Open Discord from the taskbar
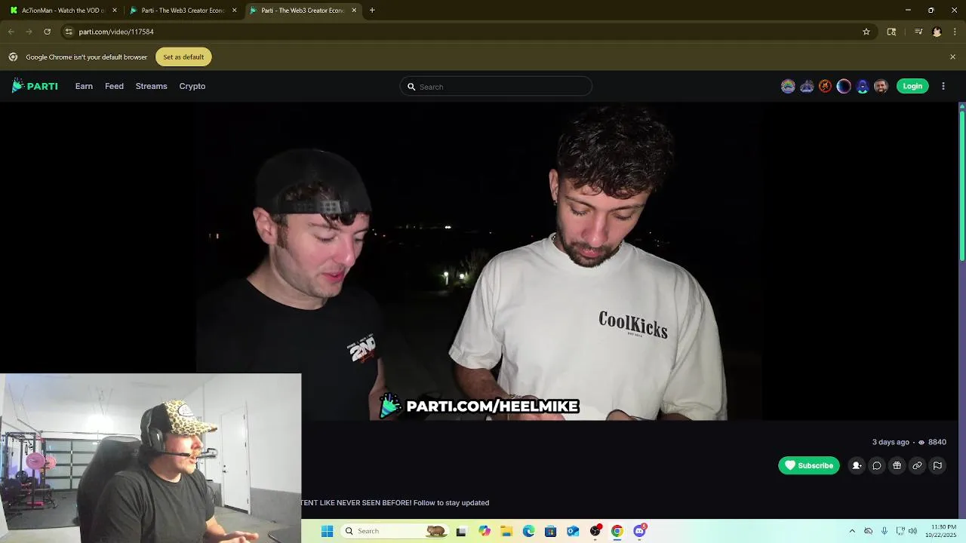 (640, 531)
